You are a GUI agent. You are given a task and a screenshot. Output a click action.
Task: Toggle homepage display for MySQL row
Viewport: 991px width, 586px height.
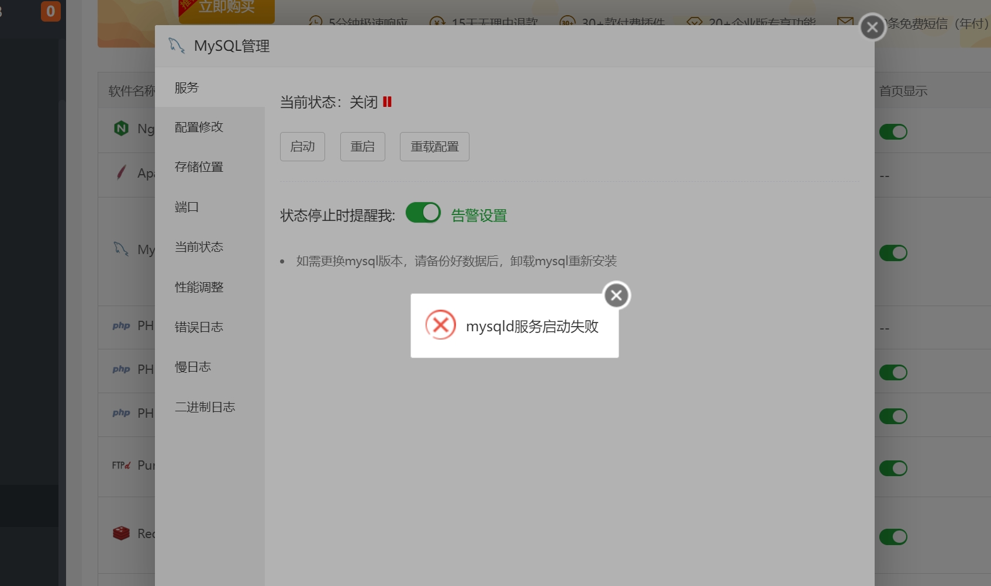click(x=893, y=253)
